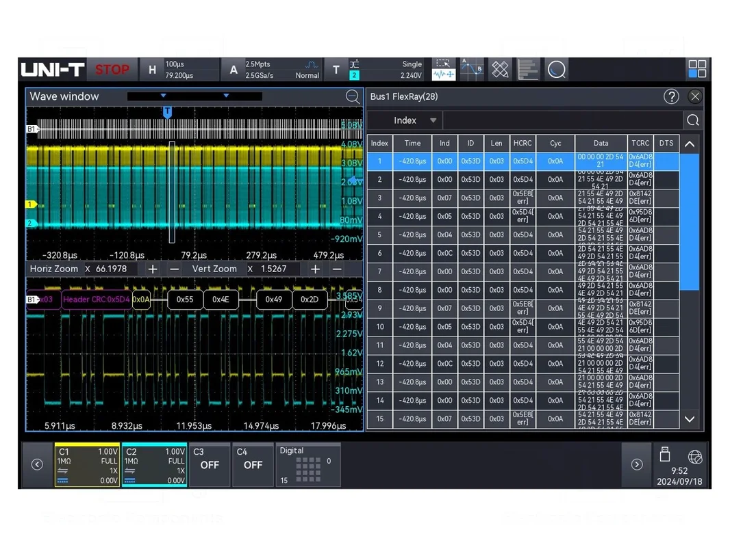Click the STOP run control button
This screenshot has height=547, width=730.
click(x=112, y=69)
